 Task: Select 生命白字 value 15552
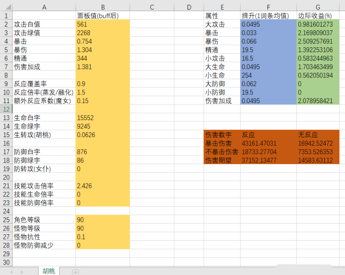(x=103, y=118)
